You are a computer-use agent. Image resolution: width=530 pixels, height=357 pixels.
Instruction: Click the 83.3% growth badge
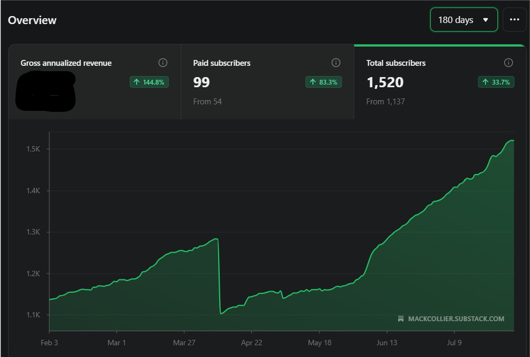324,82
